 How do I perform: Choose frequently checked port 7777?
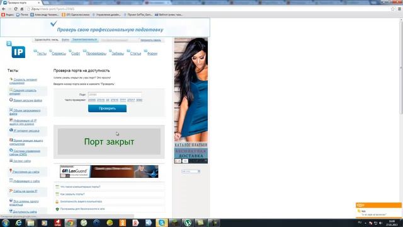click(123, 100)
